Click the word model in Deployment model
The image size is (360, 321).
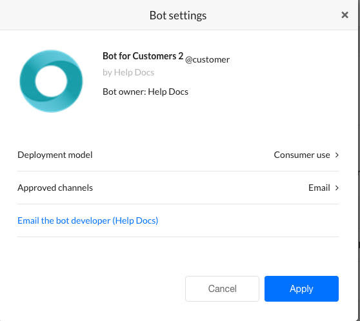pyautogui.click(x=81, y=155)
